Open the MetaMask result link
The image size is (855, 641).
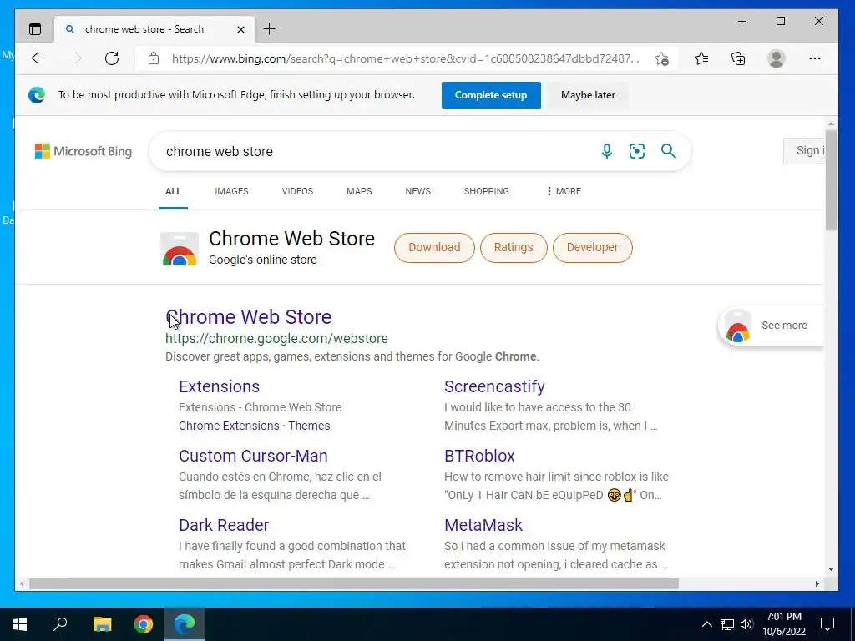tap(483, 525)
